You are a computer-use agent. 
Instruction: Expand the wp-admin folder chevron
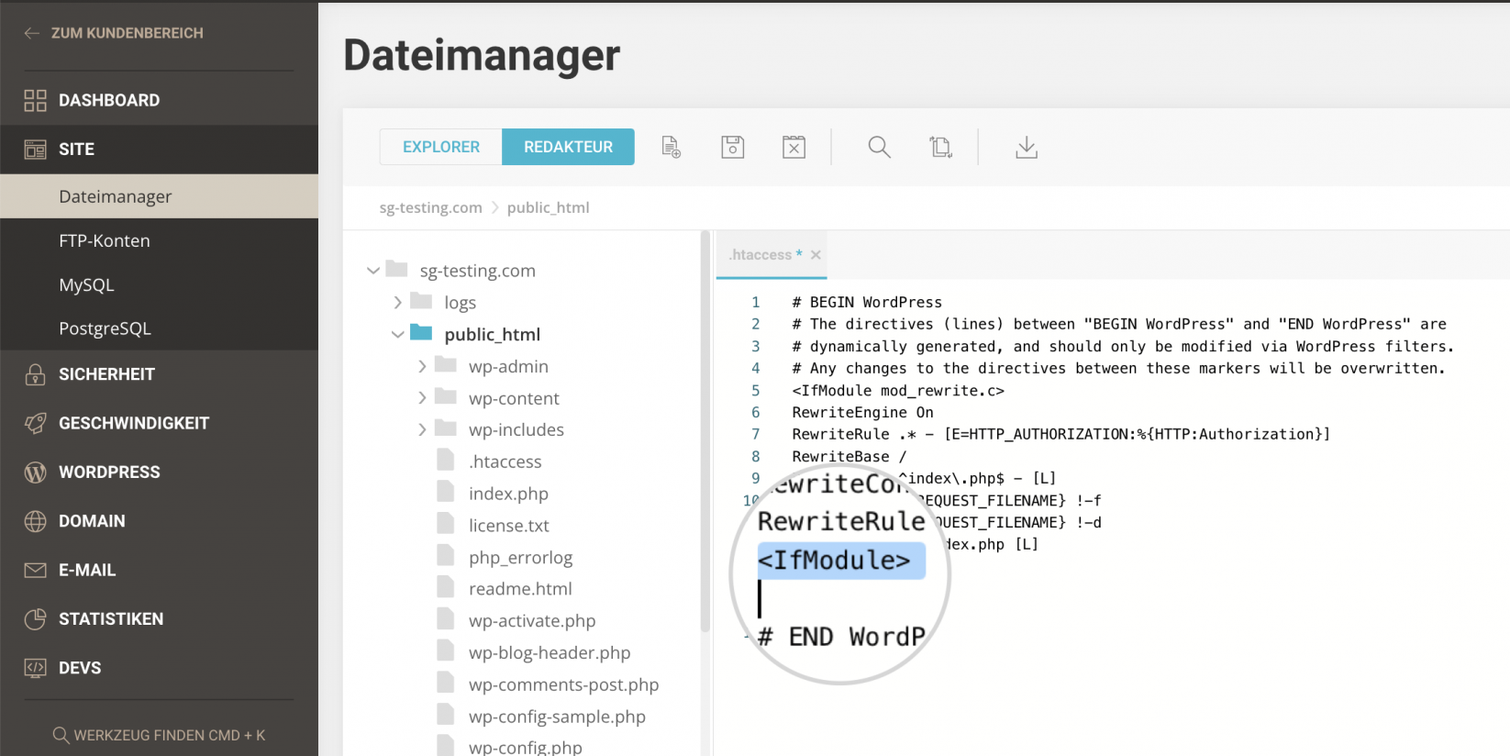tap(422, 366)
